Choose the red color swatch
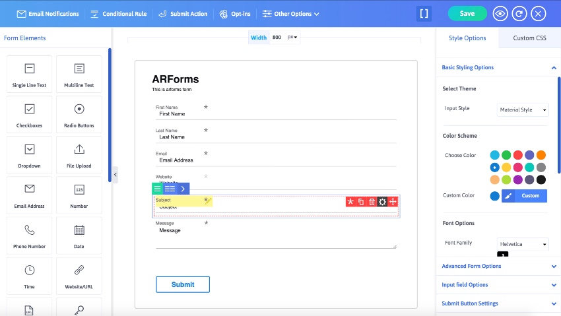 point(517,155)
